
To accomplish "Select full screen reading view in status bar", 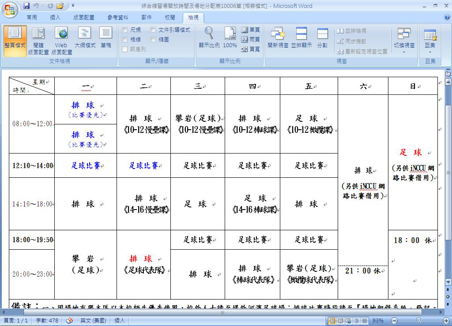I will click(x=340, y=321).
